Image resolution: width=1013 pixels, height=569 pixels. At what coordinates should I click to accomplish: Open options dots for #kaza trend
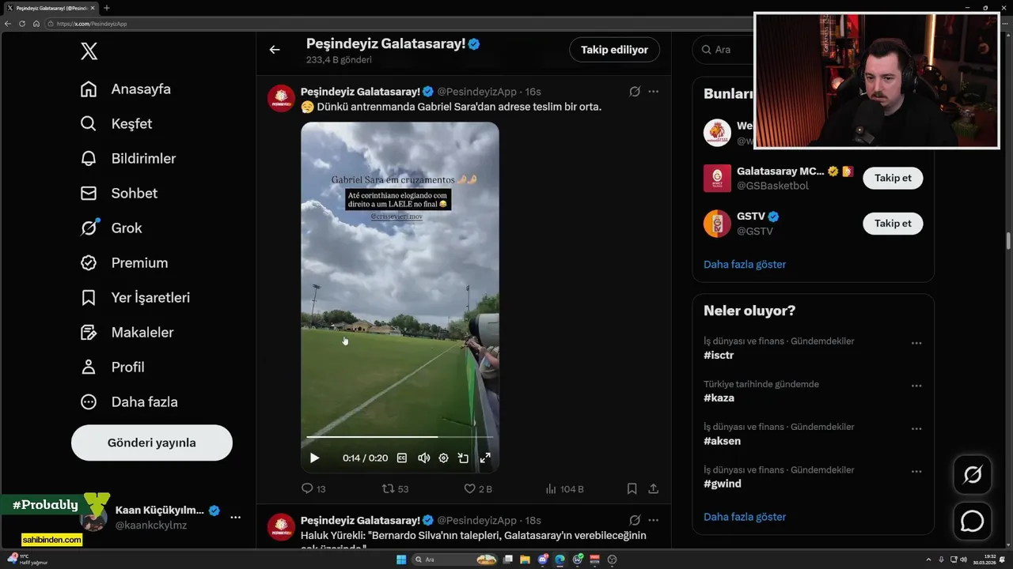(x=916, y=386)
